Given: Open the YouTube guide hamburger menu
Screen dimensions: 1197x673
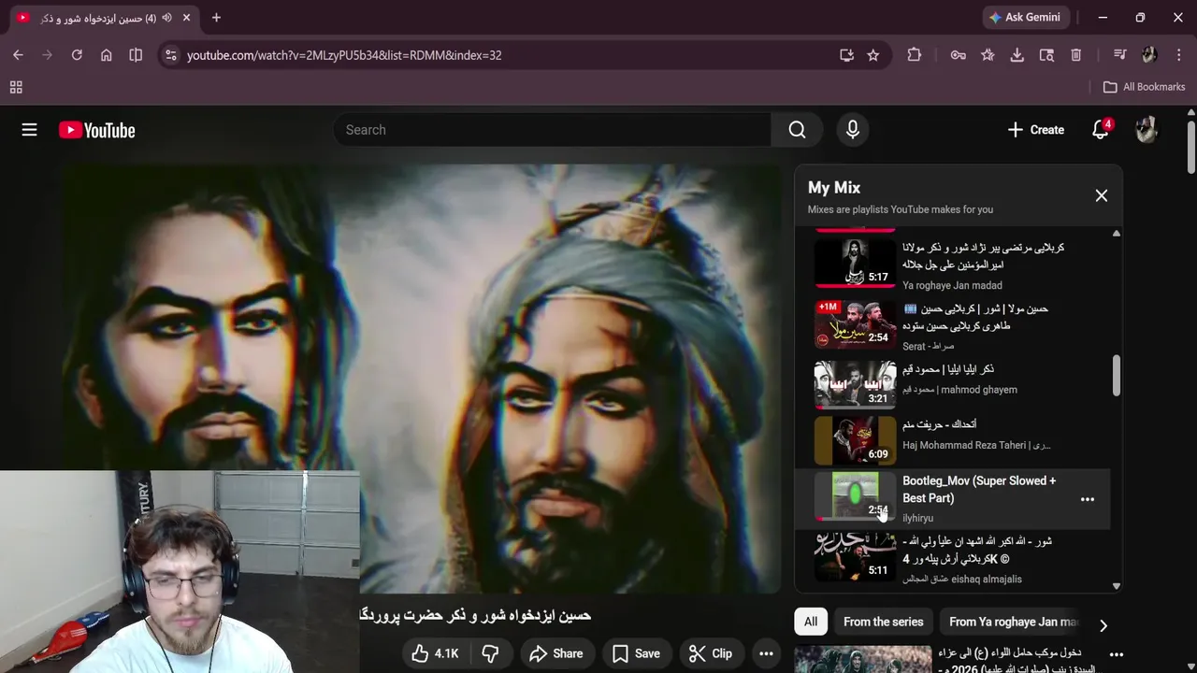Looking at the screenshot, I should pos(29,130).
